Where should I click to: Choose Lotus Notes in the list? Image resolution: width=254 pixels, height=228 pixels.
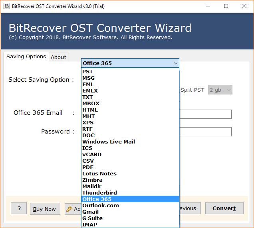[x=130, y=174]
